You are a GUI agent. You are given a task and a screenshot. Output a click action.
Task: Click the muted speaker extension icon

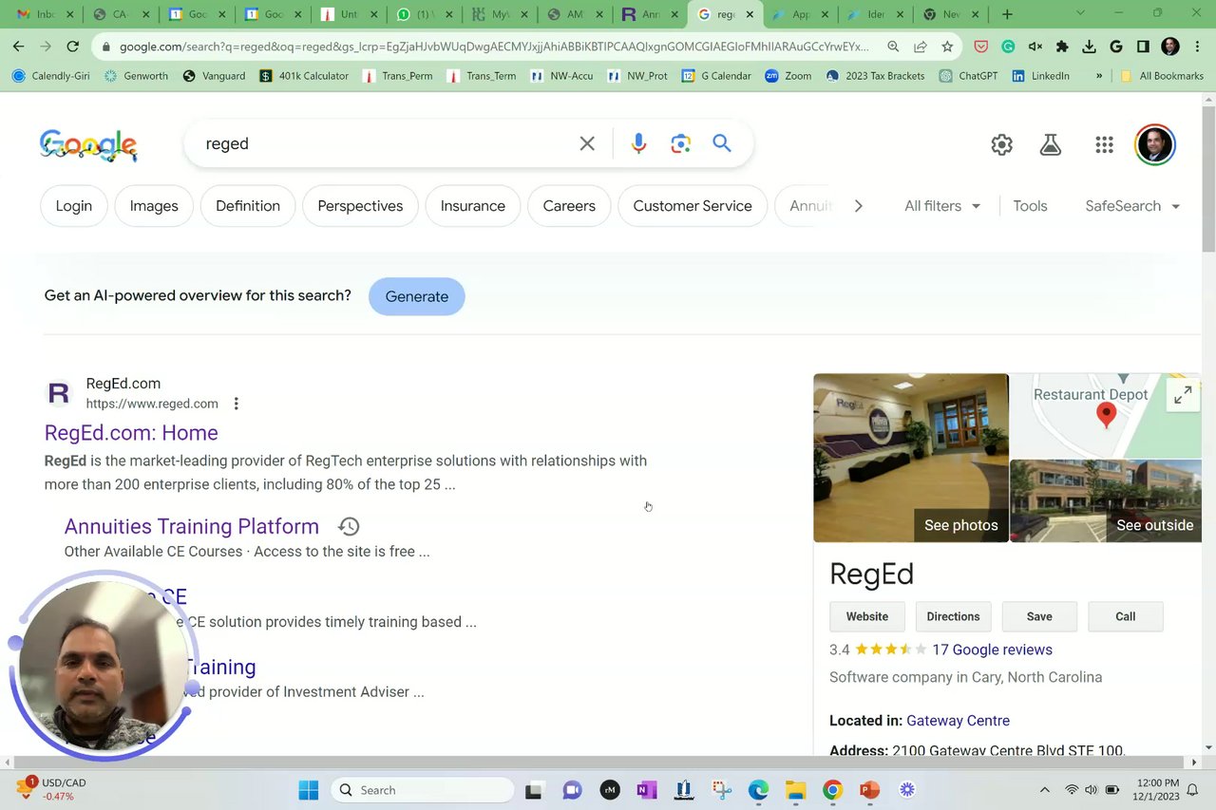coord(1035,47)
